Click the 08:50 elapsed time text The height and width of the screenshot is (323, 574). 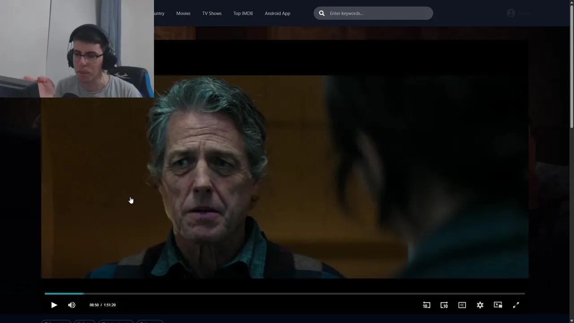coord(94,305)
